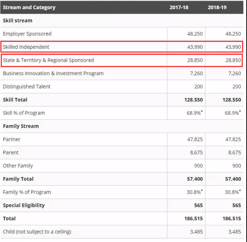Click "State & Territory & Regional Sponsored" label
Screen dimensions: 247x242
point(48,60)
